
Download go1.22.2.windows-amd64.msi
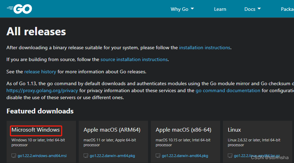(42, 156)
